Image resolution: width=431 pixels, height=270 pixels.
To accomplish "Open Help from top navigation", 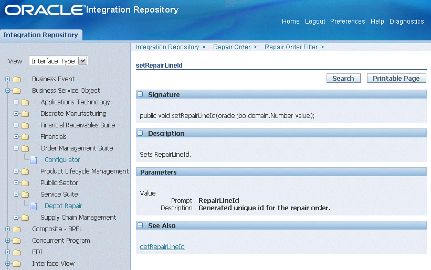I will [x=377, y=21].
